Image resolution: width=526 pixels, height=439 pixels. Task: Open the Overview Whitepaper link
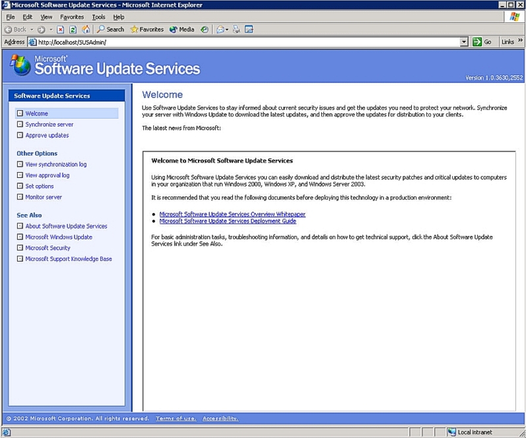pyautogui.click(x=232, y=214)
